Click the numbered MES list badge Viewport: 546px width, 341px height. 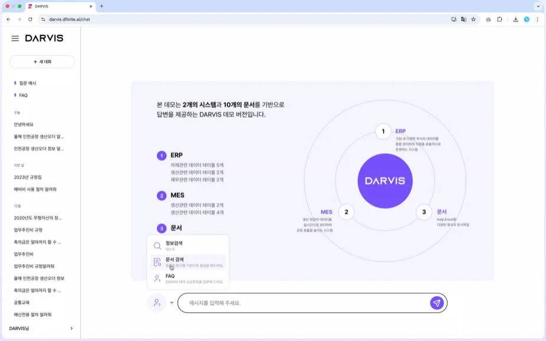tap(162, 196)
